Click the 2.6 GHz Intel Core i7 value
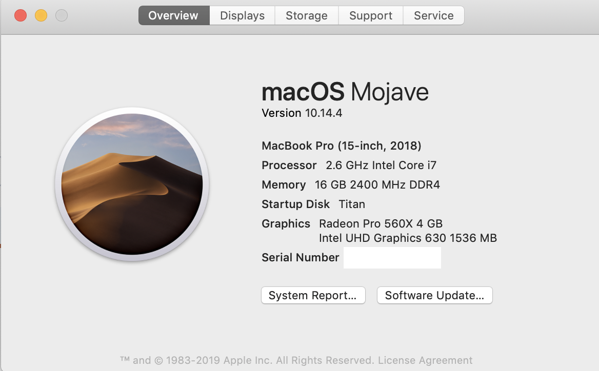This screenshot has width=599, height=371. click(x=381, y=166)
